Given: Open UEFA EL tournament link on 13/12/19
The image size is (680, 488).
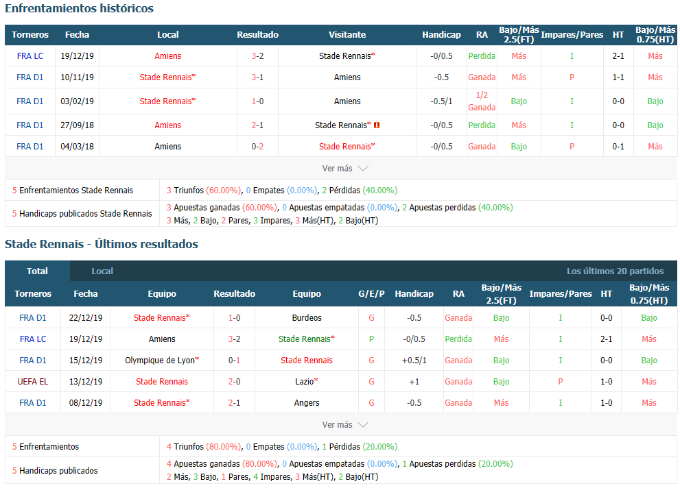Looking at the screenshot, I should (32, 382).
